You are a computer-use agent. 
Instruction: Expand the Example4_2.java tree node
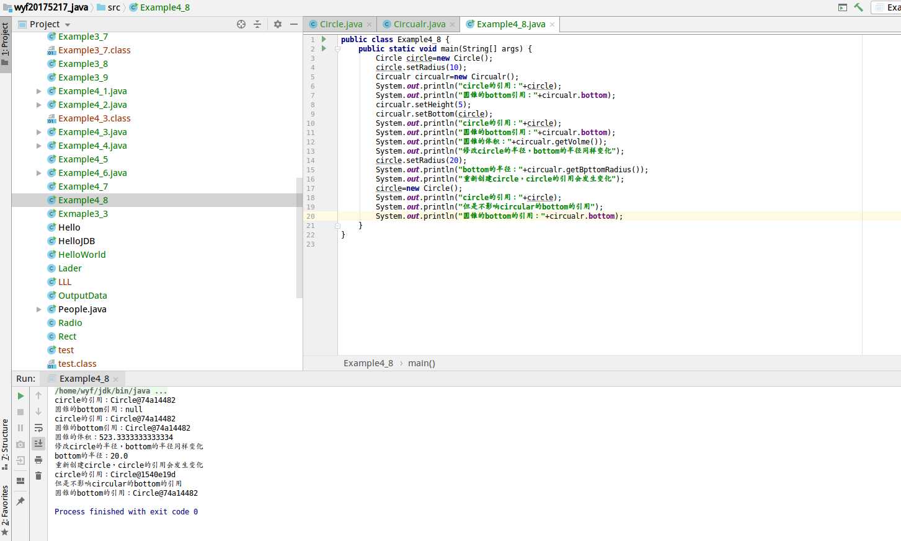pyautogui.click(x=39, y=105)
